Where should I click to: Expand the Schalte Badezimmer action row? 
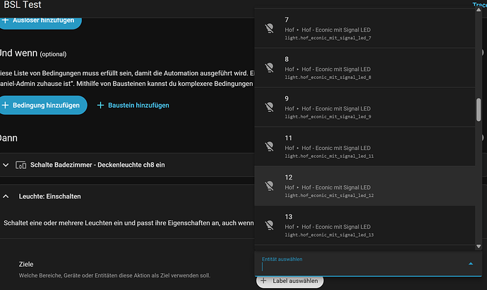pyautogui.click(x=6, y=165)
